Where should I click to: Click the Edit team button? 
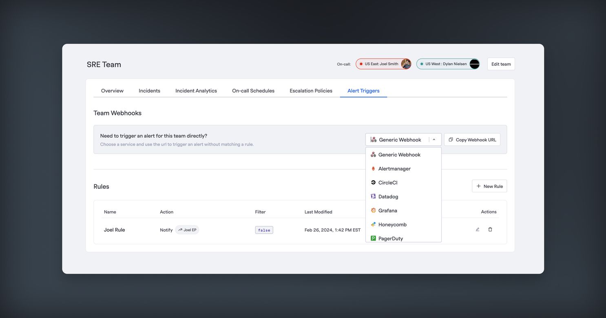pos(501,64)
